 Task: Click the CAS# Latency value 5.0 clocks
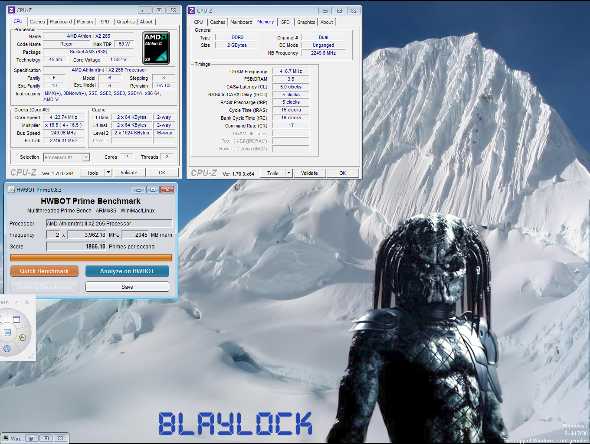[x=291, y=87]
